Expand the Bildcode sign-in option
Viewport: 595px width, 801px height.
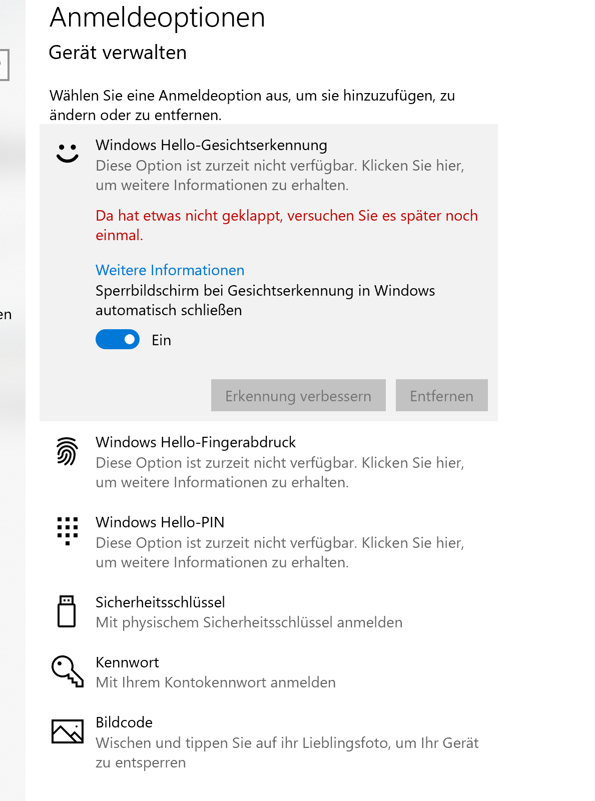pyautogui.click(x=269, y=741)
